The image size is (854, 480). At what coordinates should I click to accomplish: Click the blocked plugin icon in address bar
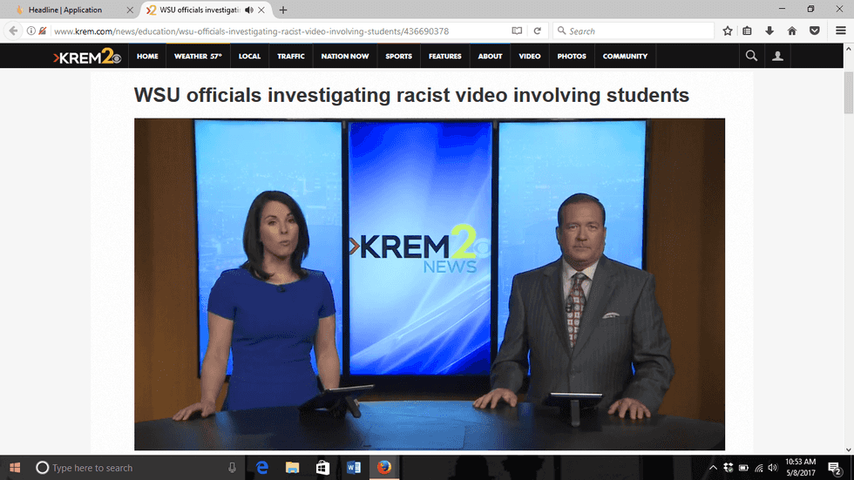click(43, 31)
